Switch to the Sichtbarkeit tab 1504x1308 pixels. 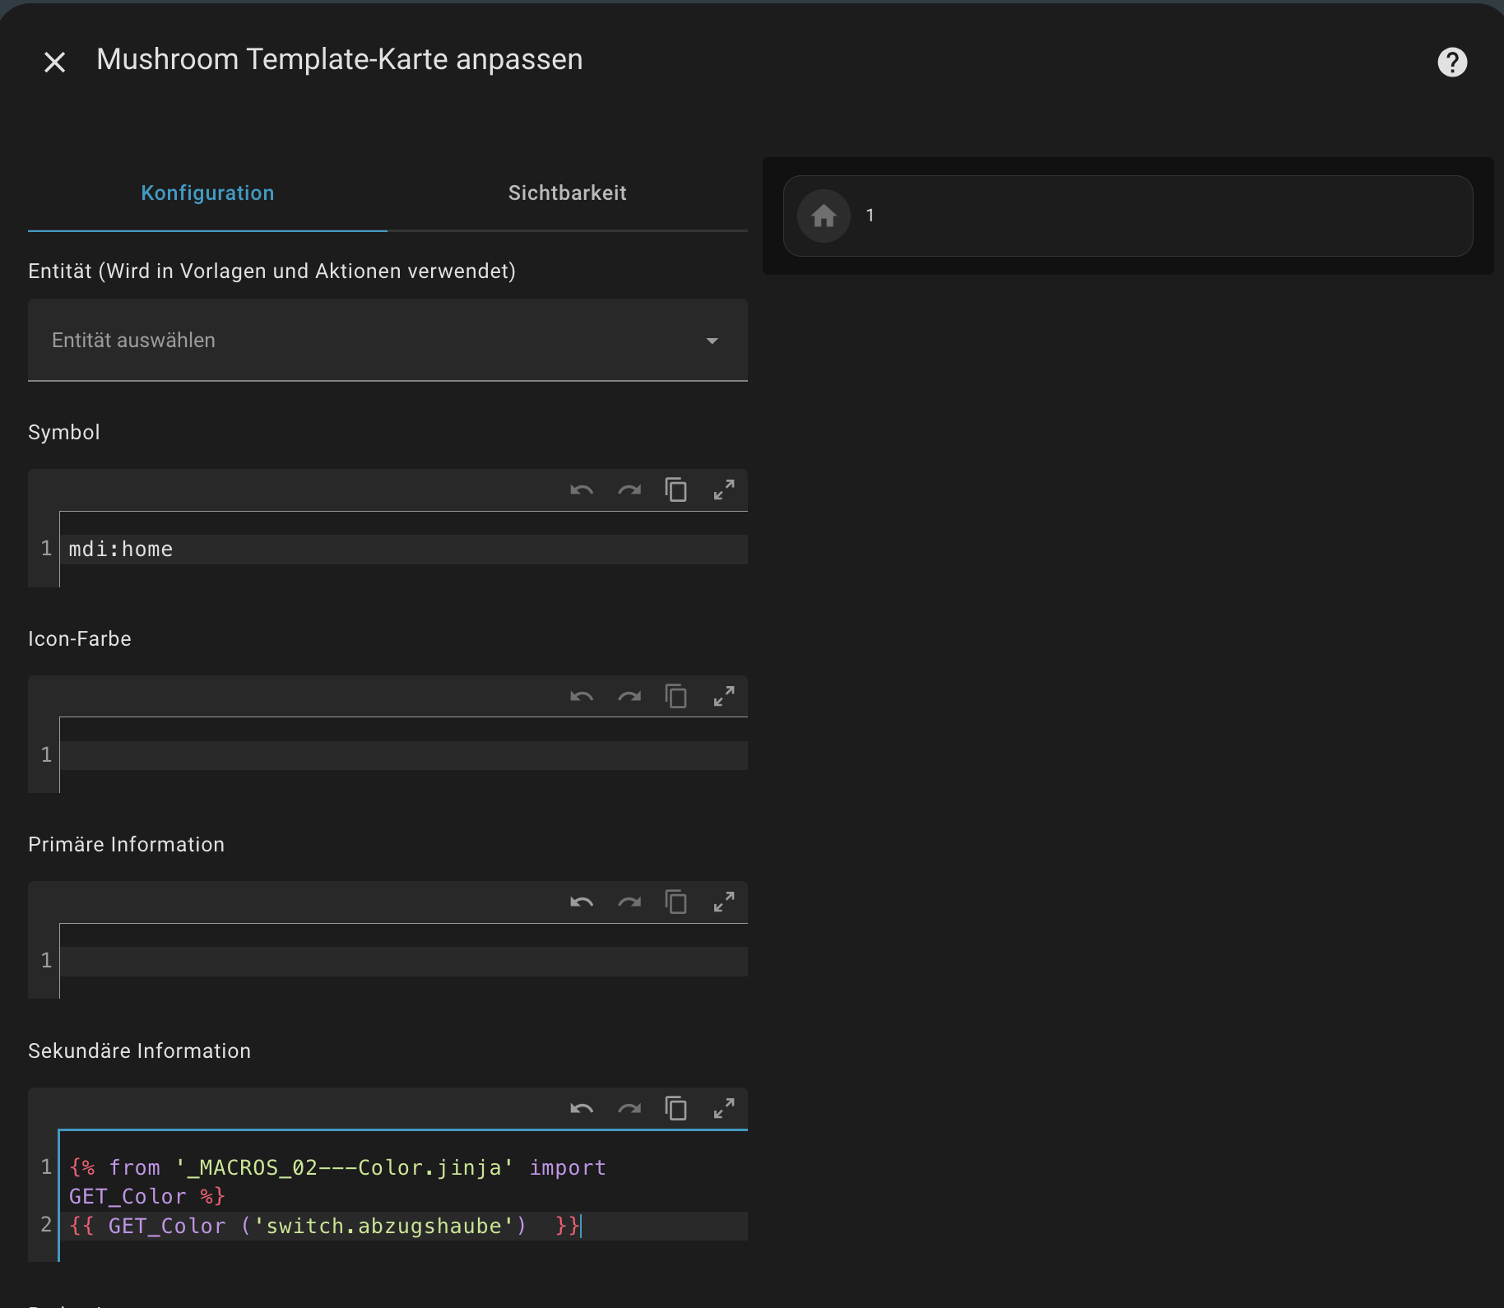point(567,192)
